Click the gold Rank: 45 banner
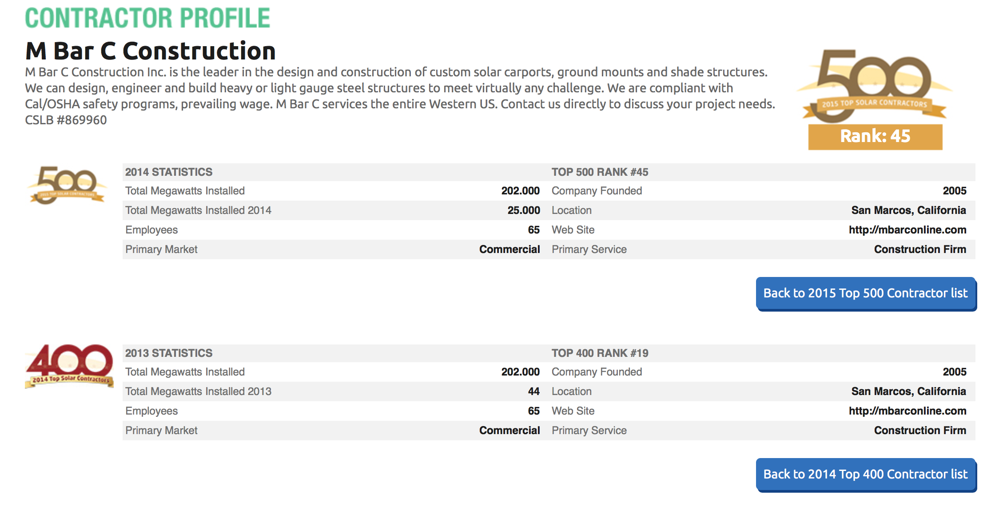Screen dimensions: 995x506 (875, 136)
